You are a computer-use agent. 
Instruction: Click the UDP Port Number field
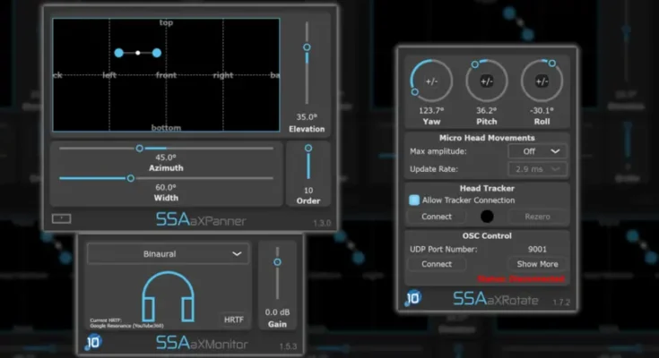[538, 250]
